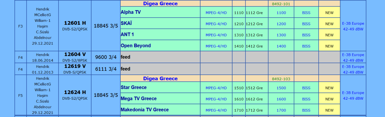
Task: Click BISS encryption for Alpha TV
Action: coord(306,13)
